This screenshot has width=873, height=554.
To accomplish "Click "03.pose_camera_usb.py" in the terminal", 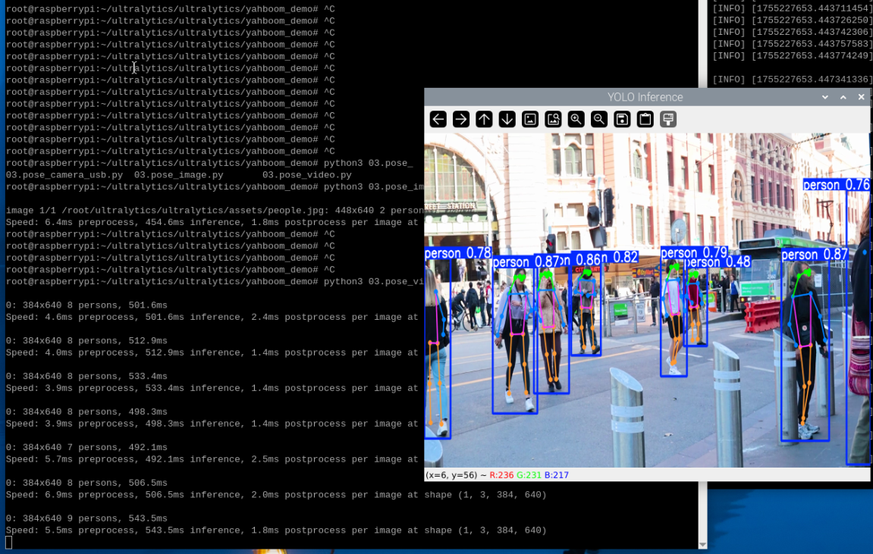I will [x=64, y=175].
